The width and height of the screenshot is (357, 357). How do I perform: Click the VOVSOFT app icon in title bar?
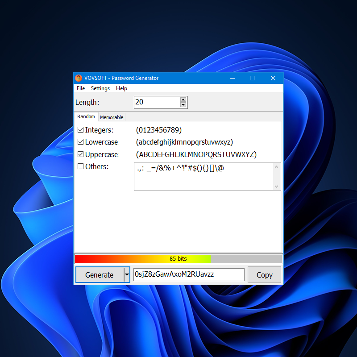[79, 78]
